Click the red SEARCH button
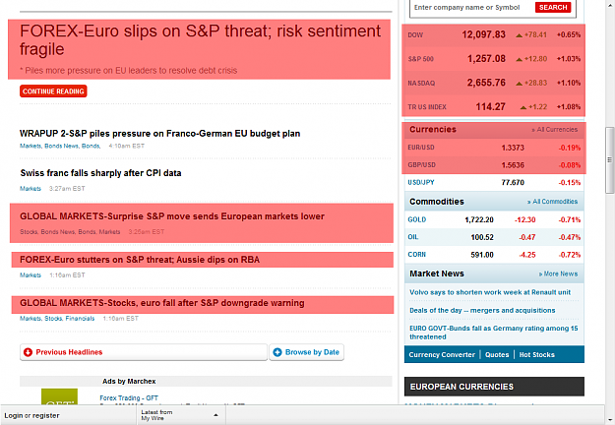This screenshot has width=615, height=425. click(553, 8)
